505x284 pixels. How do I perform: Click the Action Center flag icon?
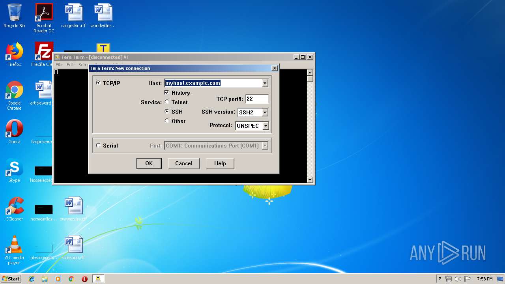click(x=468, y=279)
